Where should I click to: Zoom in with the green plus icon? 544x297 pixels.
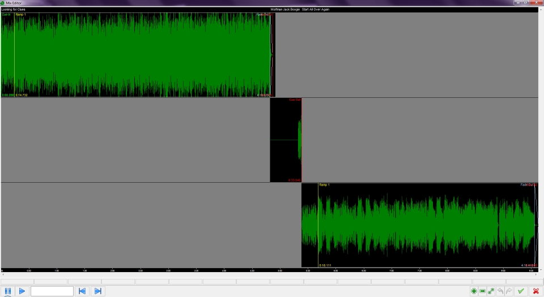point(474,291)
